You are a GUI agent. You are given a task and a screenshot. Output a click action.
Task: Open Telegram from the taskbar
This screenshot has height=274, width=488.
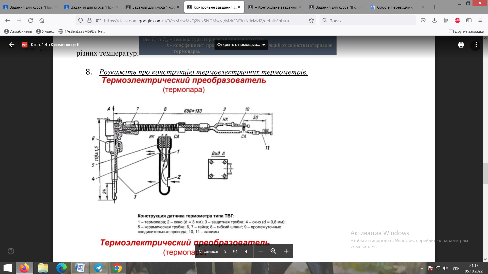[x=99, y=268]
